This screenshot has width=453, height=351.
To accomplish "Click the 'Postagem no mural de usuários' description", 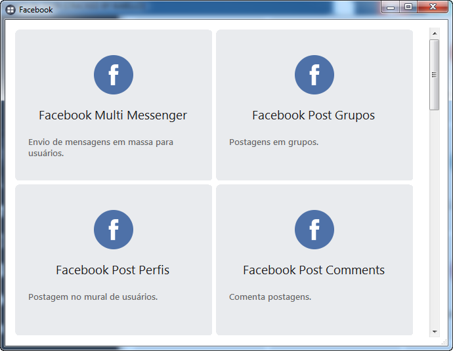I will point(93,297).
